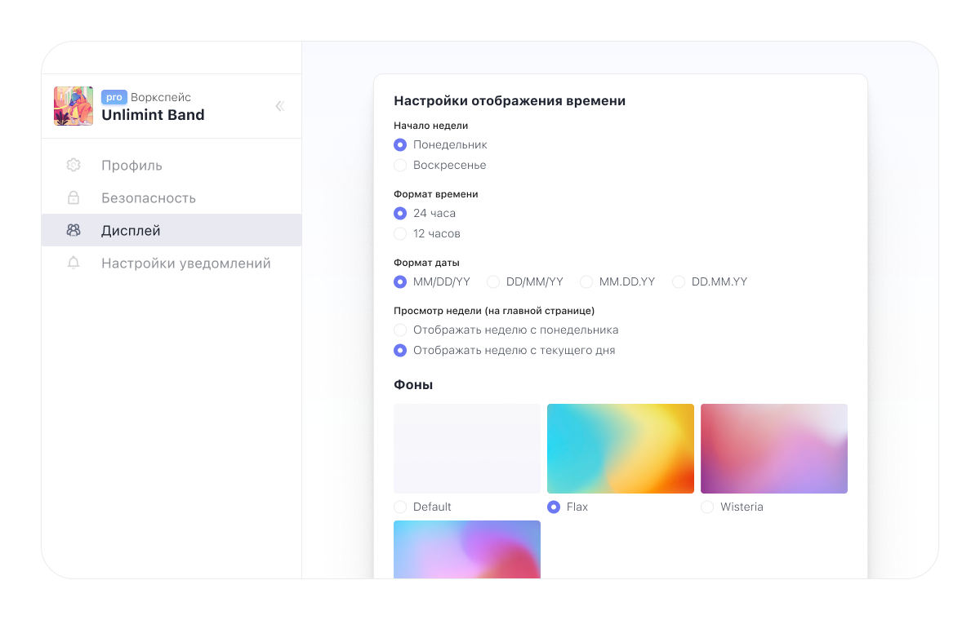
Task: Click the bell icon for Настройки уведомлений
Action: 73,263
